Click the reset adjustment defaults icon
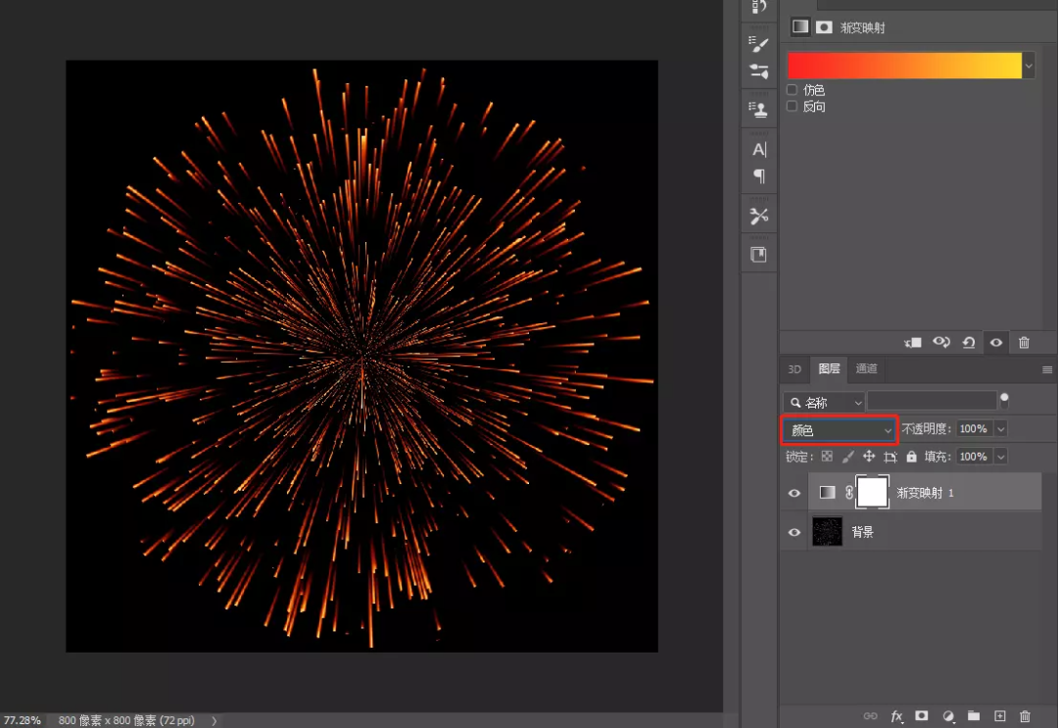The height and width of the screenshot is (728, 1058). pyautogui.click(x=969, y=342)
